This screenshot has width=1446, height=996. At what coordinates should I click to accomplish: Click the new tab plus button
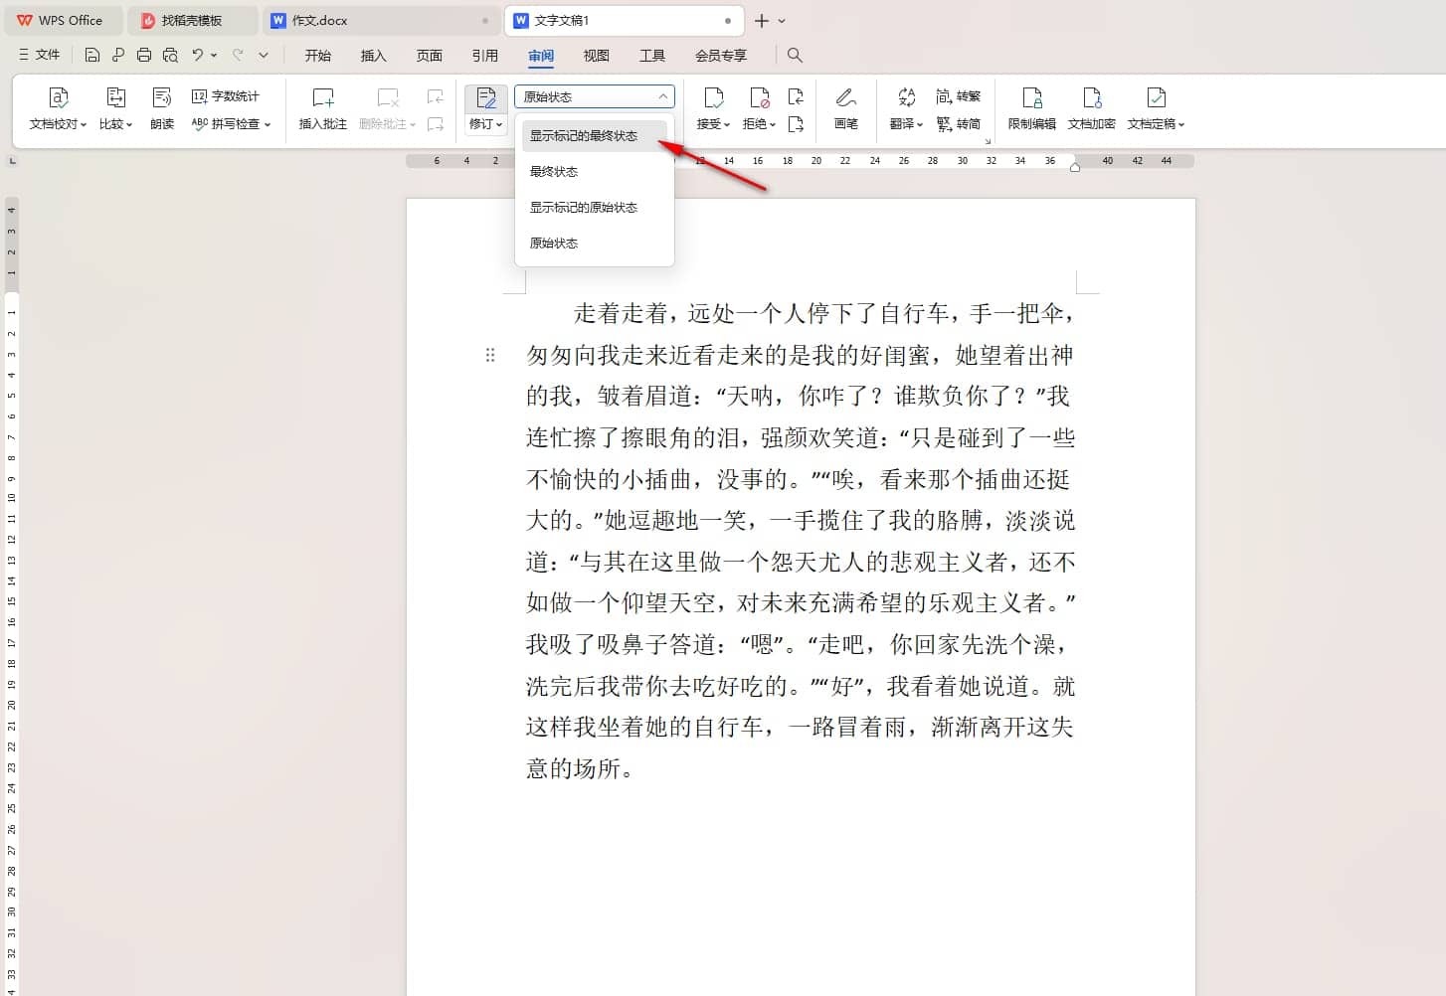762,21
